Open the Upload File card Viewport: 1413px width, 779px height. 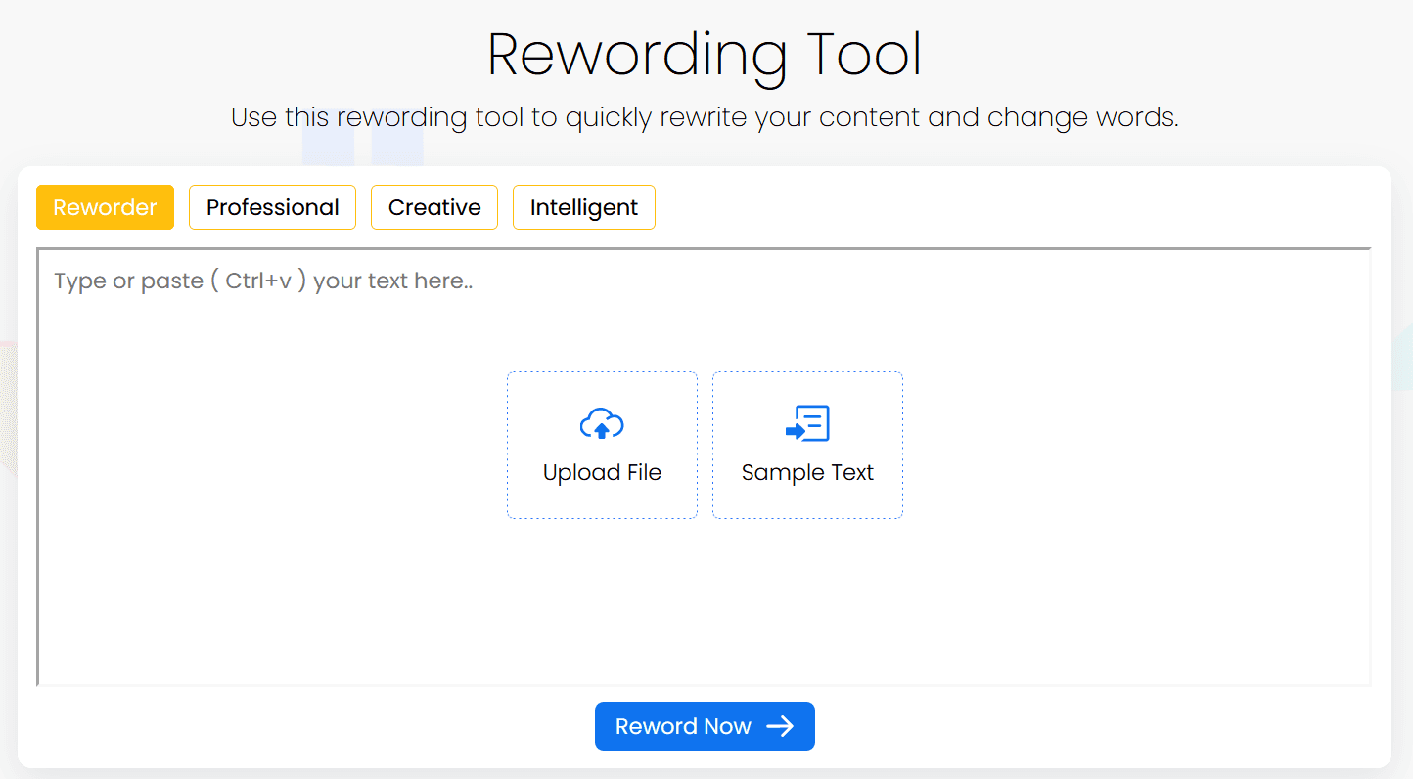pyautogui.click(x=602, y=445)
